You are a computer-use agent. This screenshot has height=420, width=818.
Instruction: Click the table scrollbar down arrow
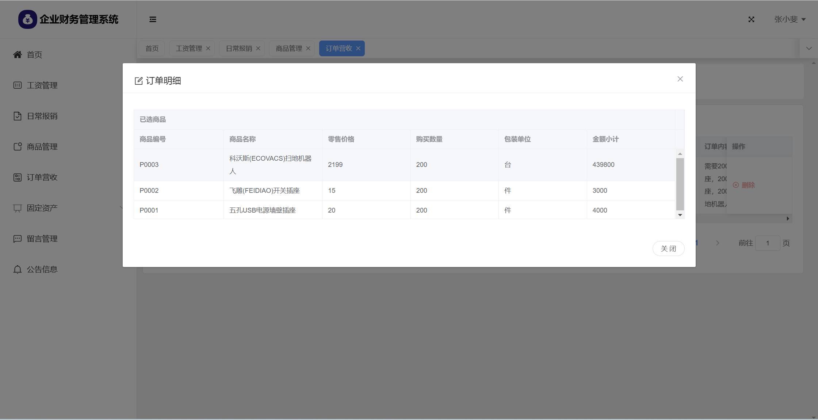click(x=680, y=215)
